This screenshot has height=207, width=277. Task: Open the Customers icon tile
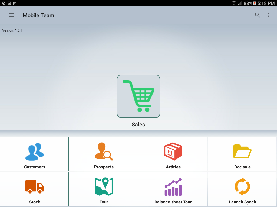[x=35, y=151]
